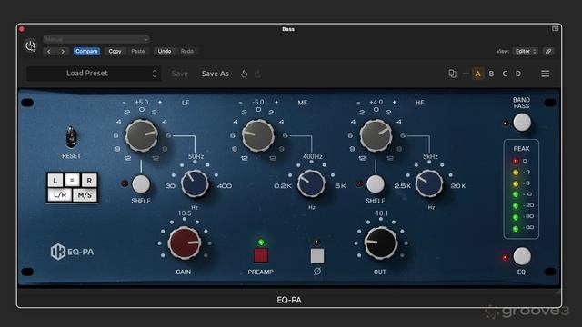Click the Bass window title
Screen dimensions: 582x327
pyautogui.click(x=288, y=29)
